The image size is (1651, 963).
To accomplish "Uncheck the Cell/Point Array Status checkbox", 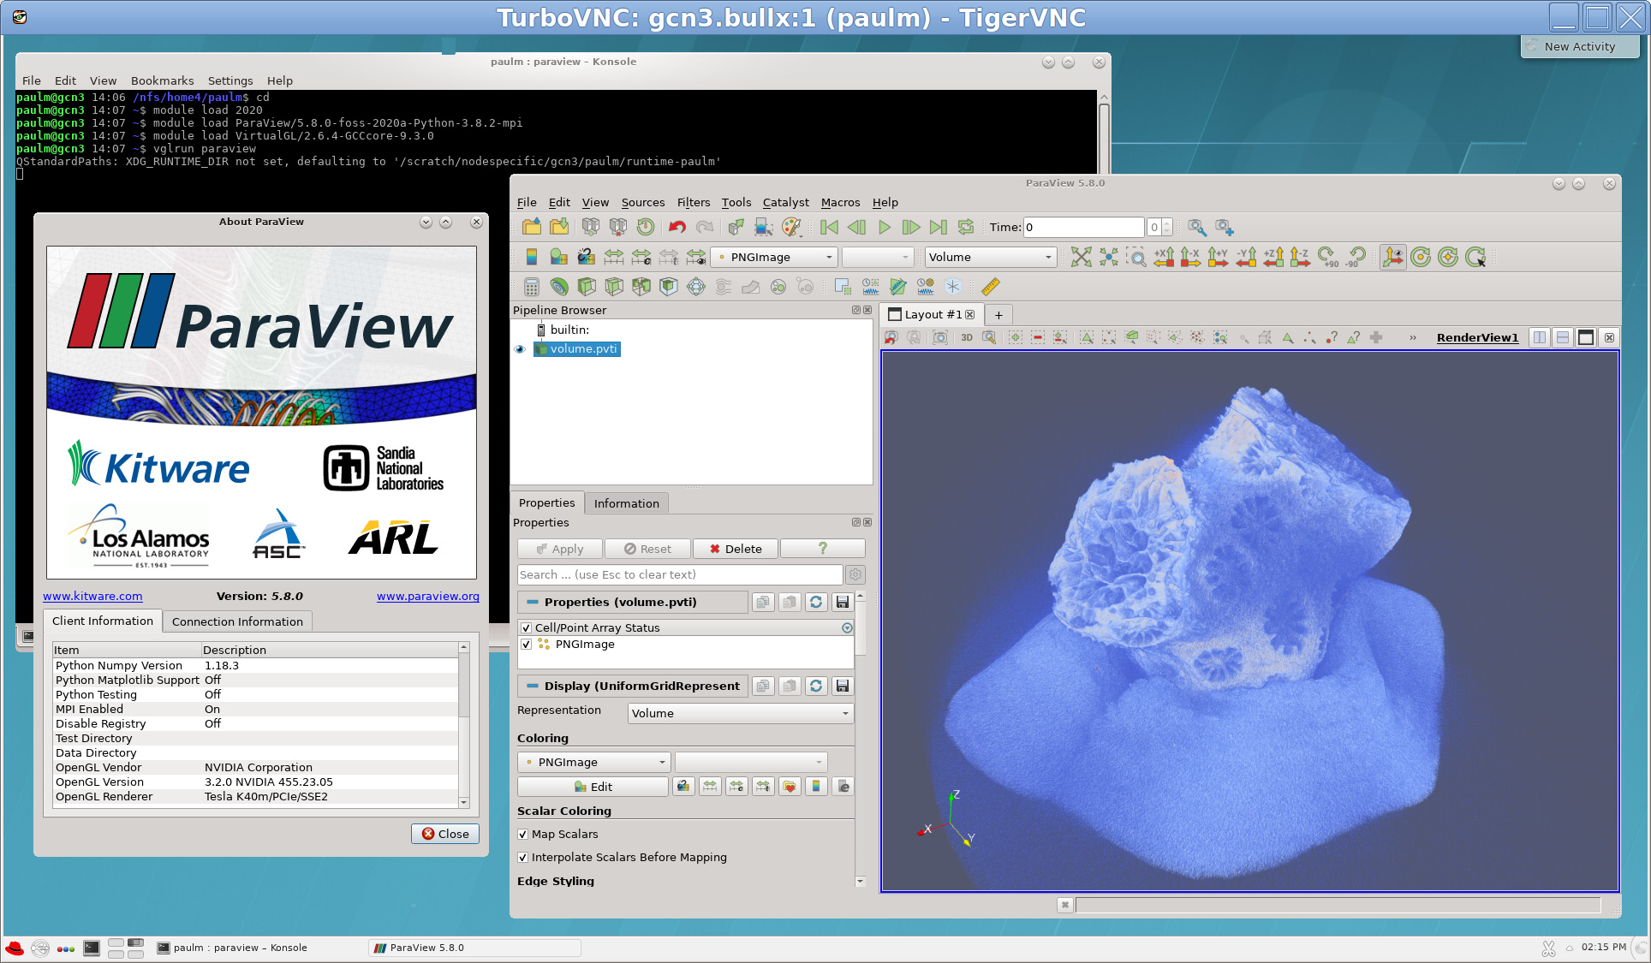I will click(x=526, y=627).
